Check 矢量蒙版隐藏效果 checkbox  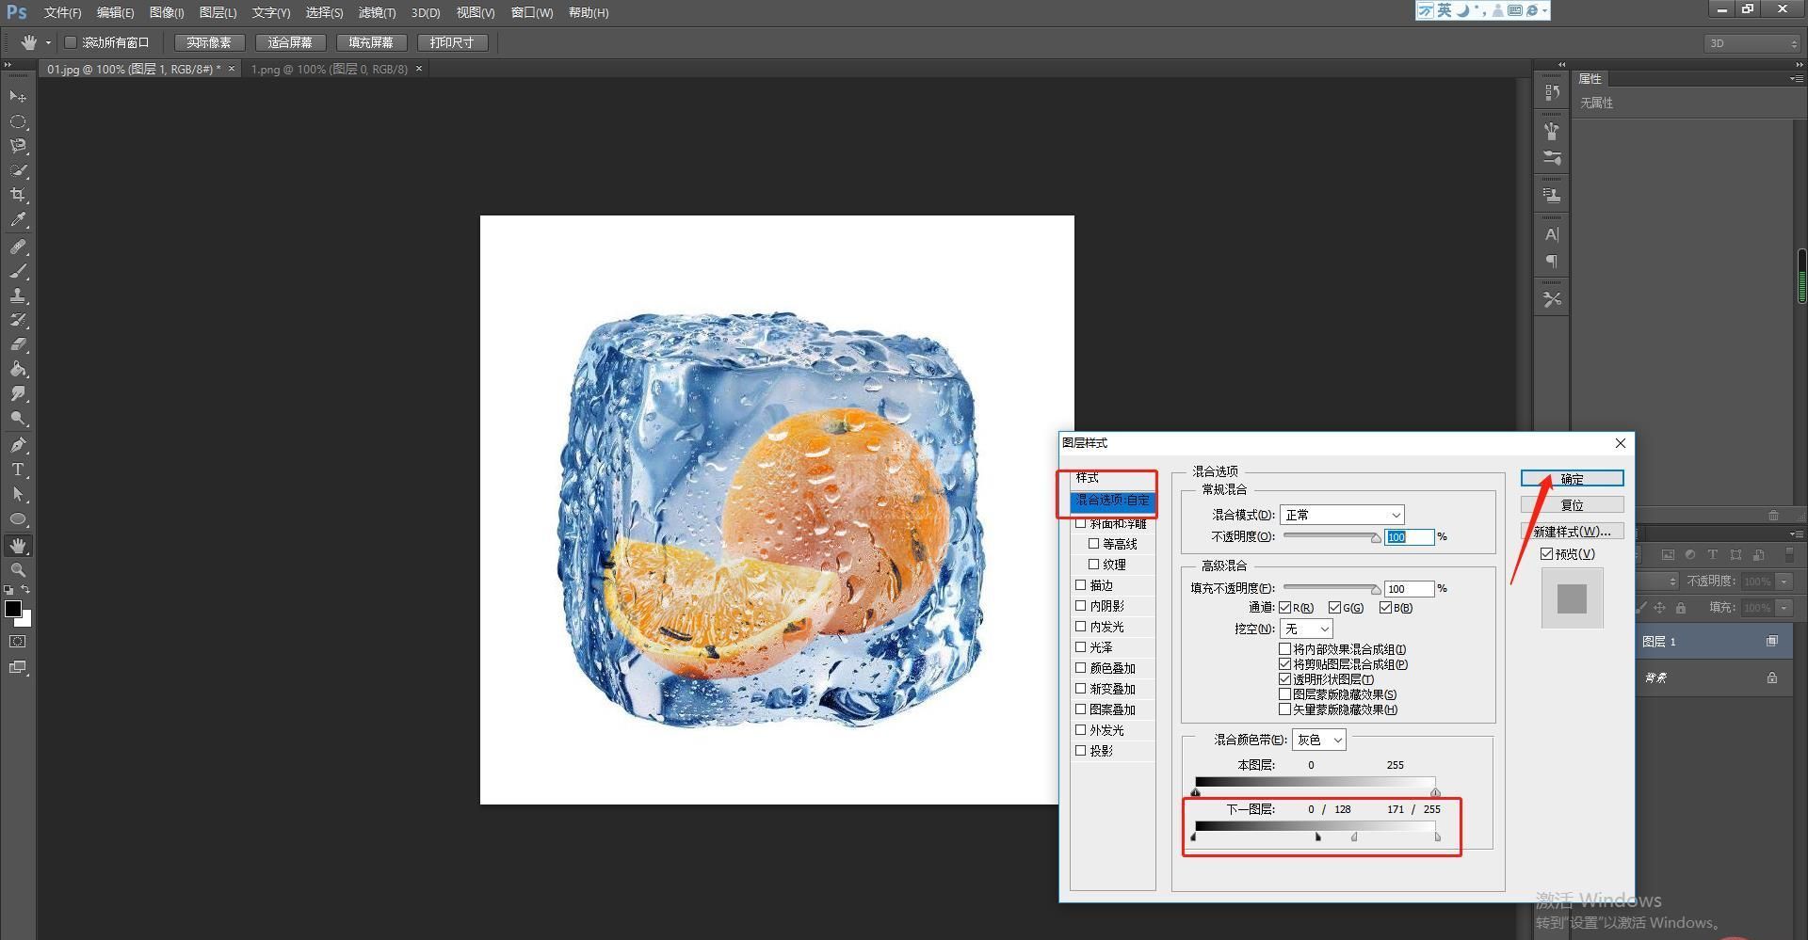1285,709
